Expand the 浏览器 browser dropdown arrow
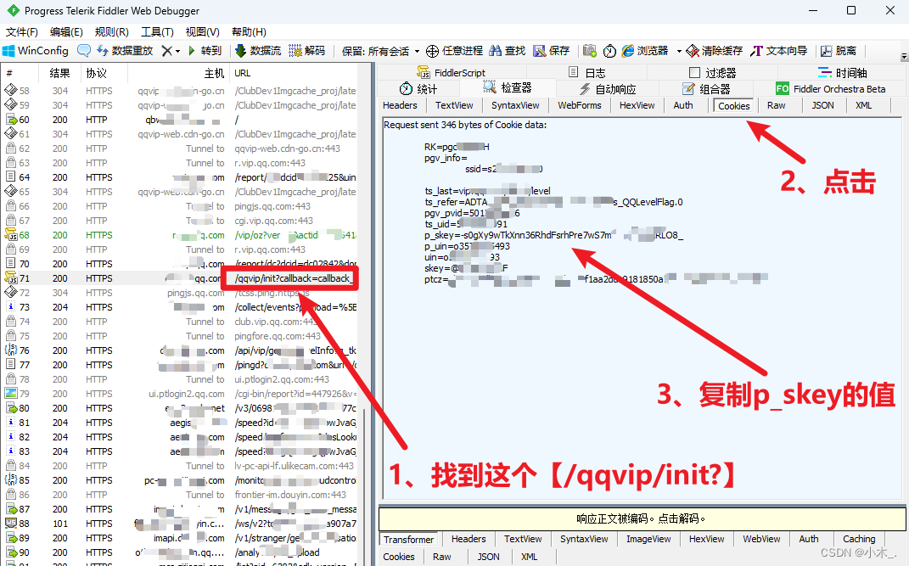 (x=679, y=52)
